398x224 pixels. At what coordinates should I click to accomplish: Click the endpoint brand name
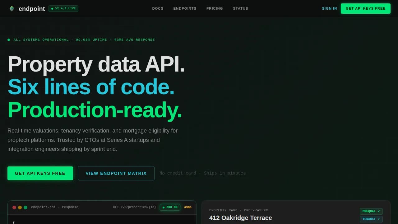click(x=32, y=9)
